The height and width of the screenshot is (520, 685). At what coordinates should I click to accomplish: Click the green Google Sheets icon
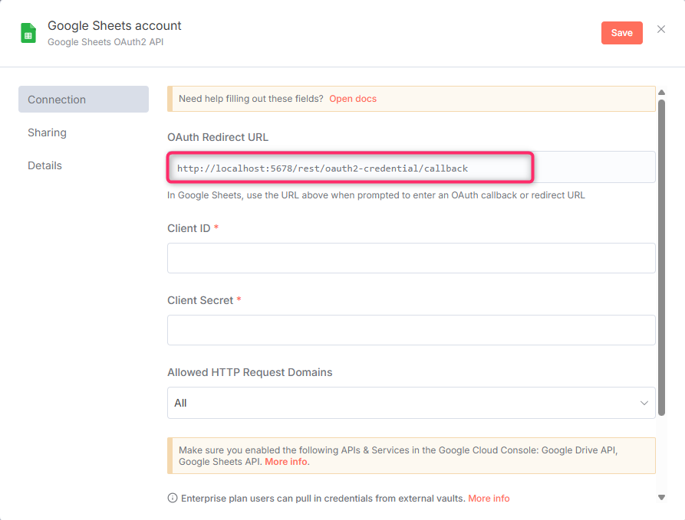(x=28, y=33)
